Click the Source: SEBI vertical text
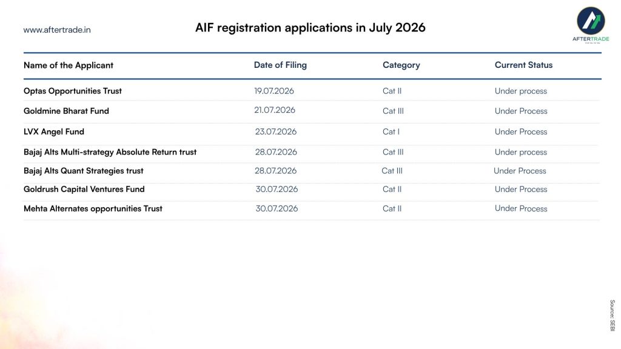 coord(613,315)
